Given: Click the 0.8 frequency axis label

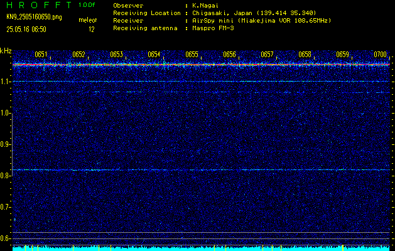Looking at the screenshot, I should pos(5,176).
